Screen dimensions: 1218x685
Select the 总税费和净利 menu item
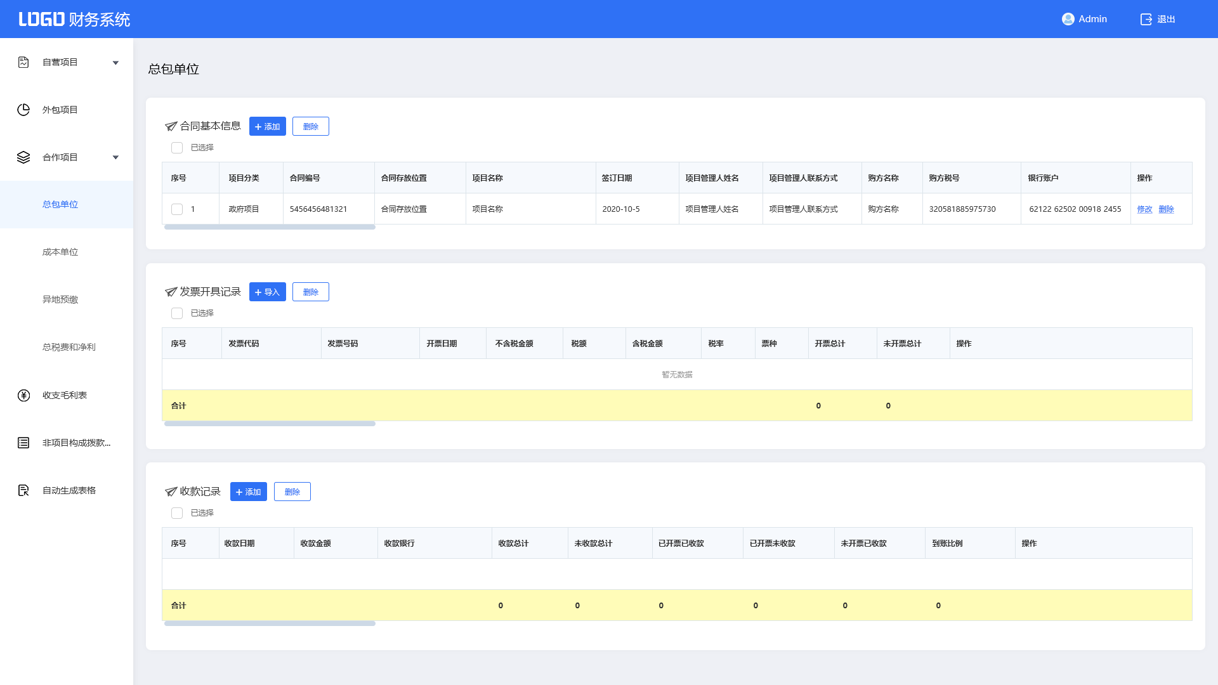click(x=69, y=348)
